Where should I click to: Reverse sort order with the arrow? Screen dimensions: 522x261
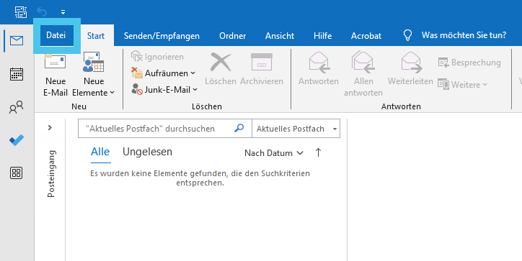click(318, 152)
